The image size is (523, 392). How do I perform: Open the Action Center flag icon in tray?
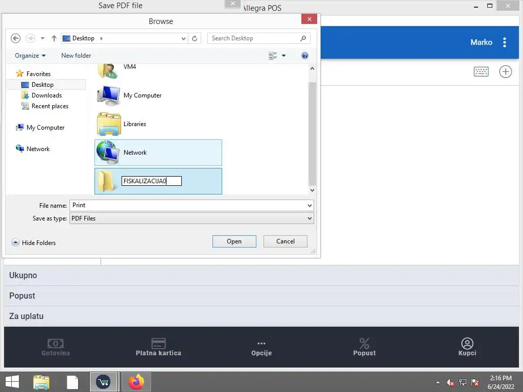[475, 382]
